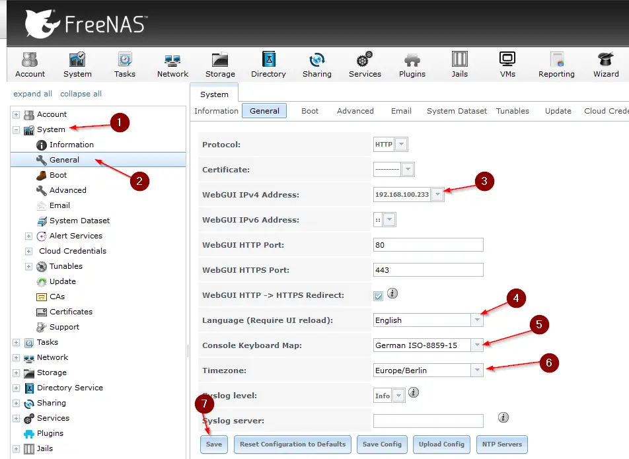Select Information icon in the sidebar tree

pos(42,145)
